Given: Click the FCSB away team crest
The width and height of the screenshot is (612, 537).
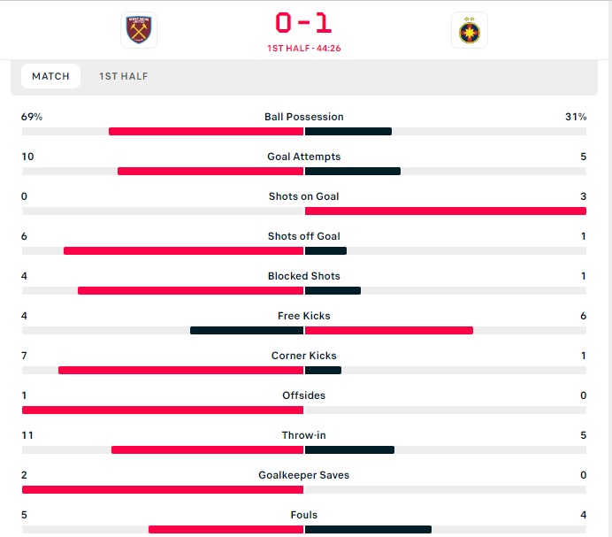Looking at the screenshot, I should click(469, 30).
